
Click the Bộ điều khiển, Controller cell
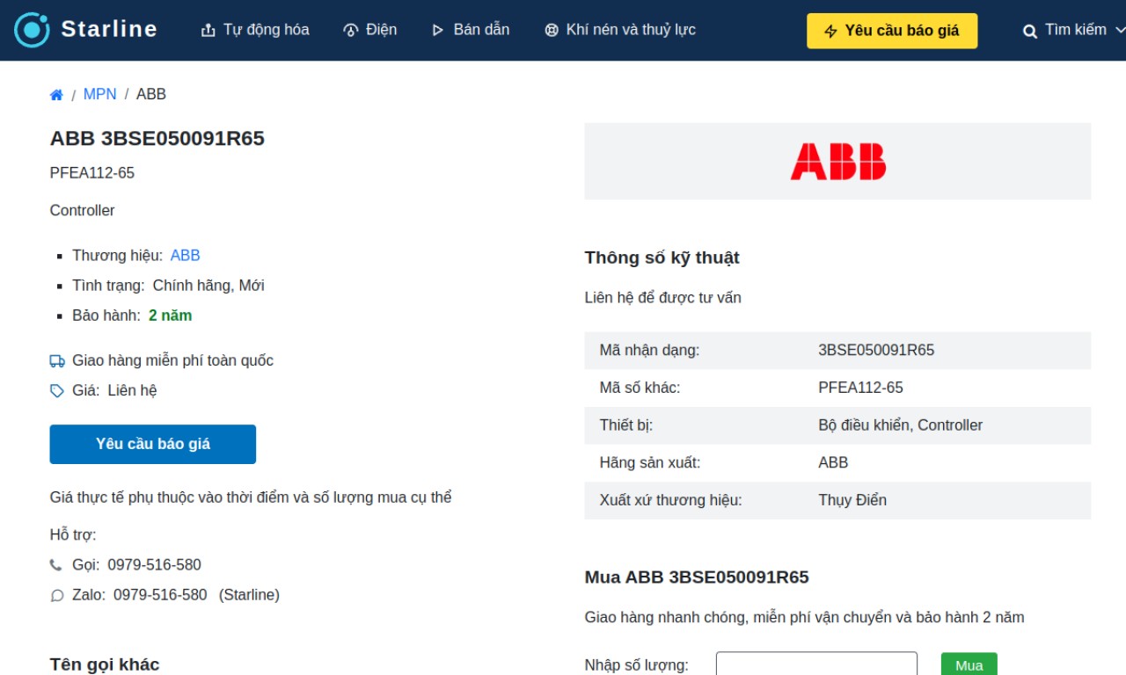(x=901, y=425)
